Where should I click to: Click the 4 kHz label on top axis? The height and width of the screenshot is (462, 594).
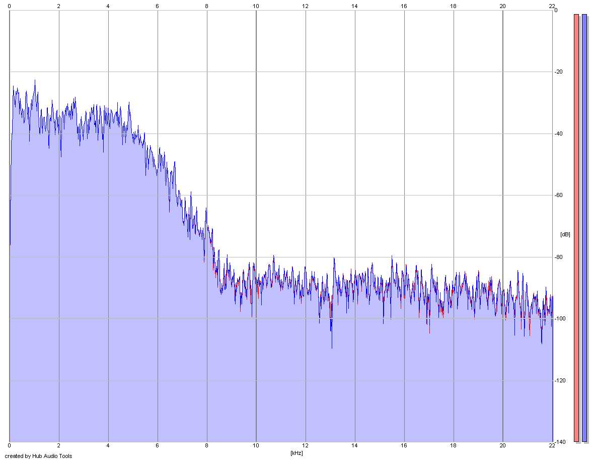108,6
